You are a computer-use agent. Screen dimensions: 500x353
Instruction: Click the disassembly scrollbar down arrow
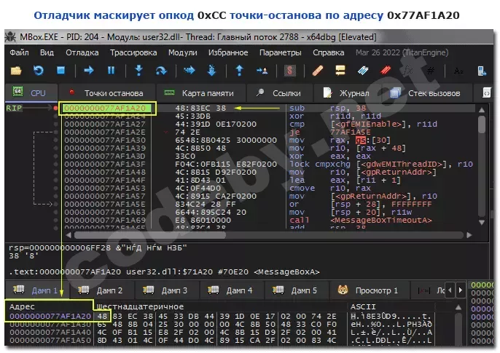482,223
